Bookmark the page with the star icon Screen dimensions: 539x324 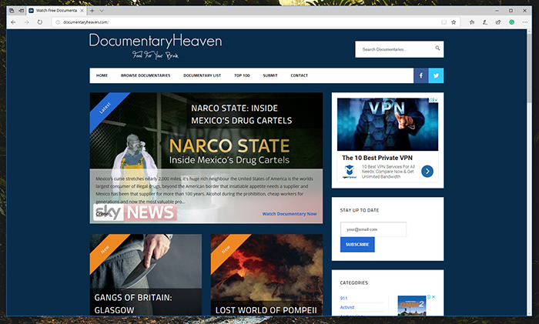tap(454, 22)
